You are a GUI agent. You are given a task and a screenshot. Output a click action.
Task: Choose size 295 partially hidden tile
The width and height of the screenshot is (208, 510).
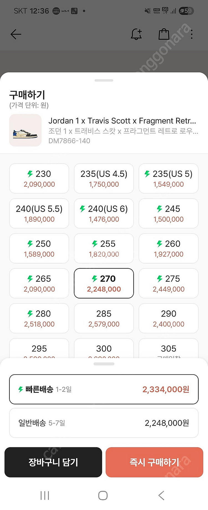tap(39, 348)
